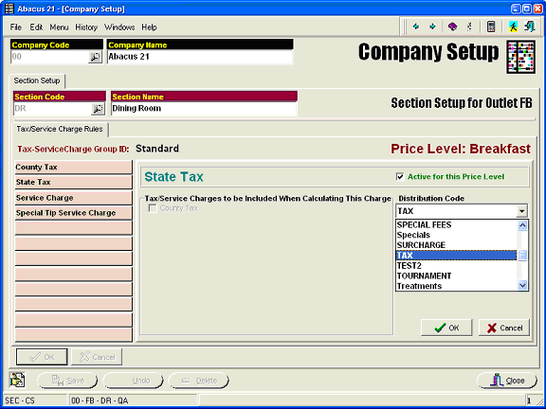Click the blue left arrow toolbar icon

coord(416,27)
